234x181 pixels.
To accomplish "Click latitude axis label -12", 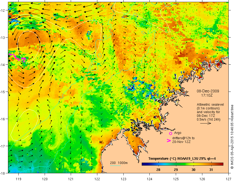I will 3,10.
